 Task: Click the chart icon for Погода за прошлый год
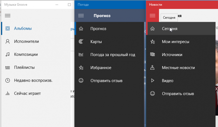(81, 55)
